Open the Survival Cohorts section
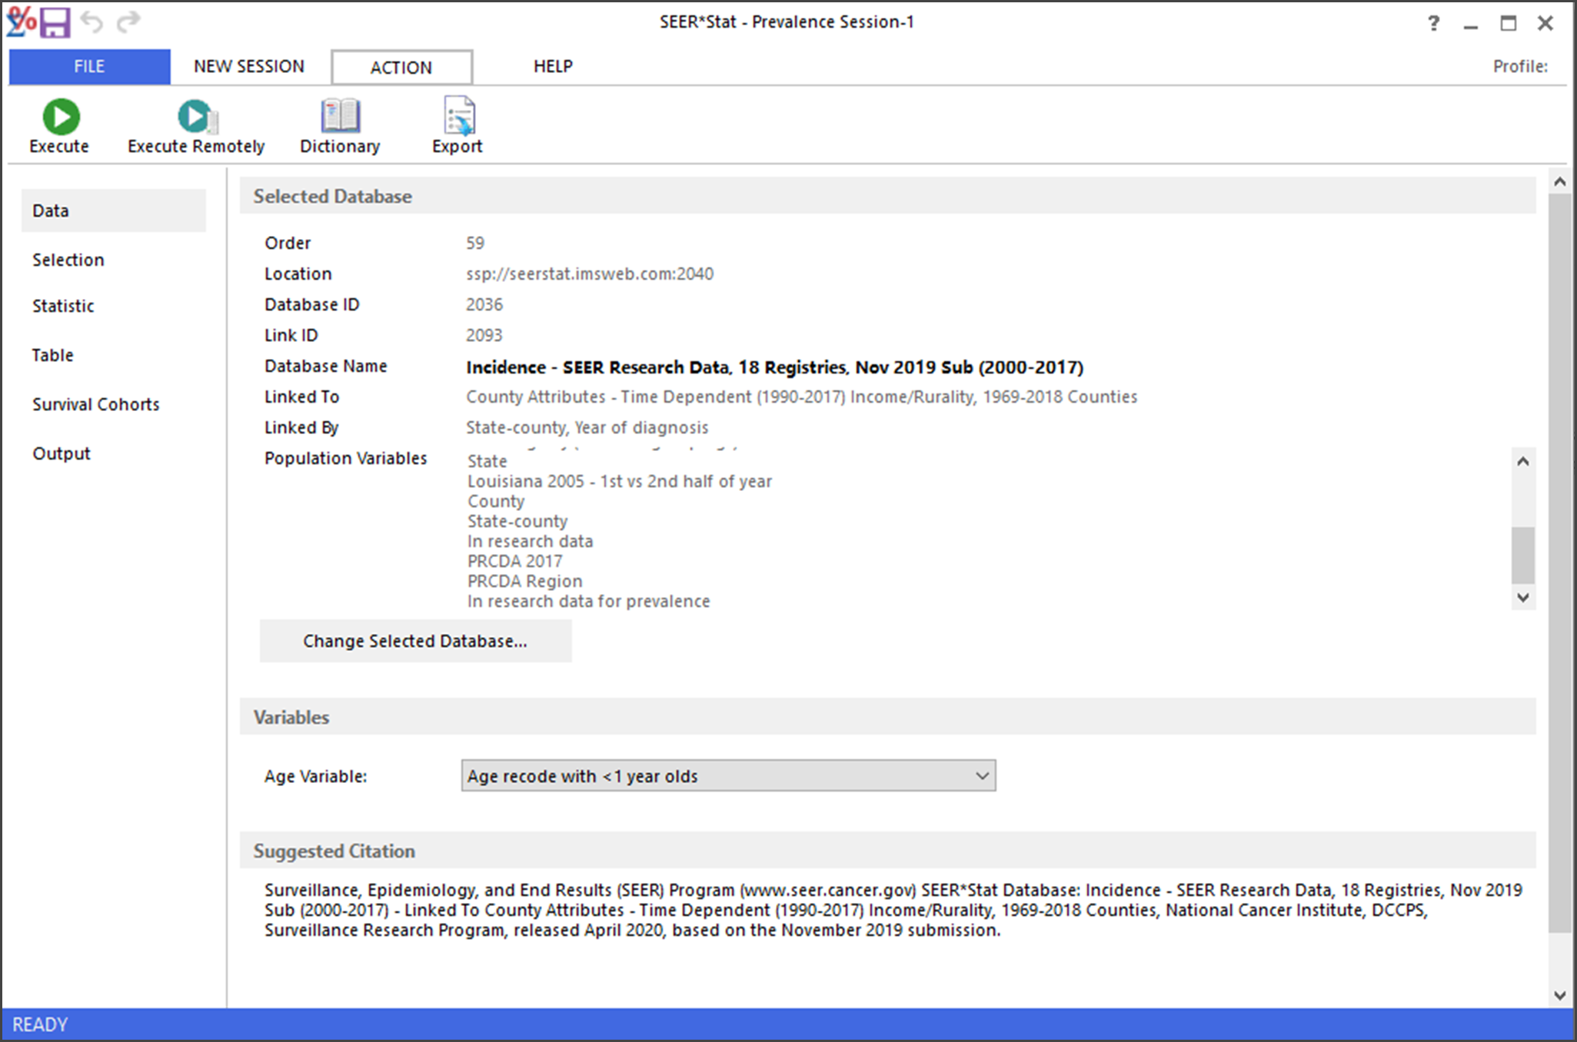Image resolution: width=1577 pixels, height=1042 pixels. tap(96, 404)
